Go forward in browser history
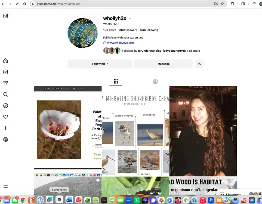 [10, 4]
